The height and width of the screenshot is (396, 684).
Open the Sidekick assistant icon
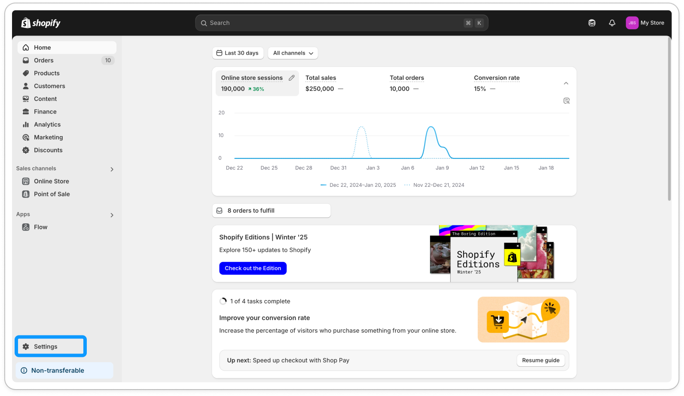(x=592, y=23)
